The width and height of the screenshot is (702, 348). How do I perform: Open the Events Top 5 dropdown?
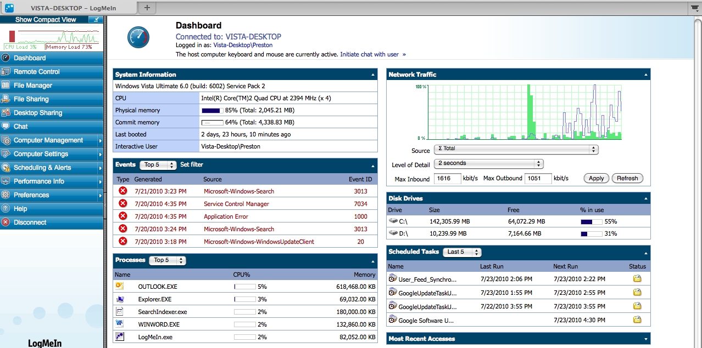point(159,164)
